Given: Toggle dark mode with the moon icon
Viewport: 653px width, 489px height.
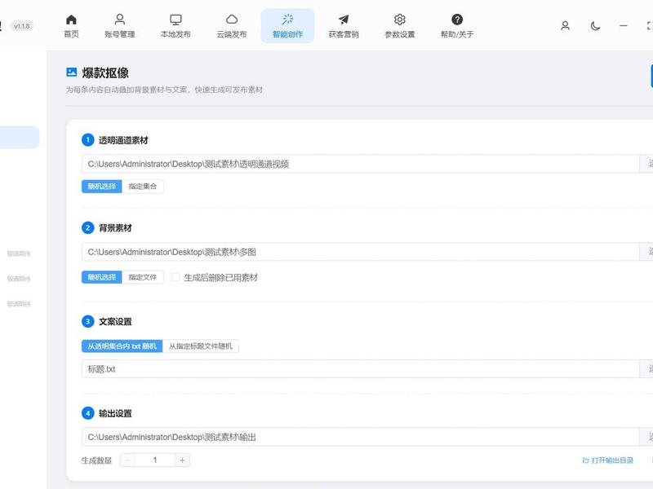Looking at the screenshot, I should pyautogui.click(x=596, y=26).
